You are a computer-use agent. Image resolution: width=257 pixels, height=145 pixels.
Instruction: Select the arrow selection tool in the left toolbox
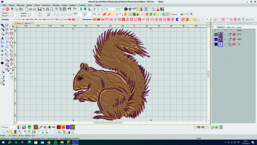pos(2,25)
